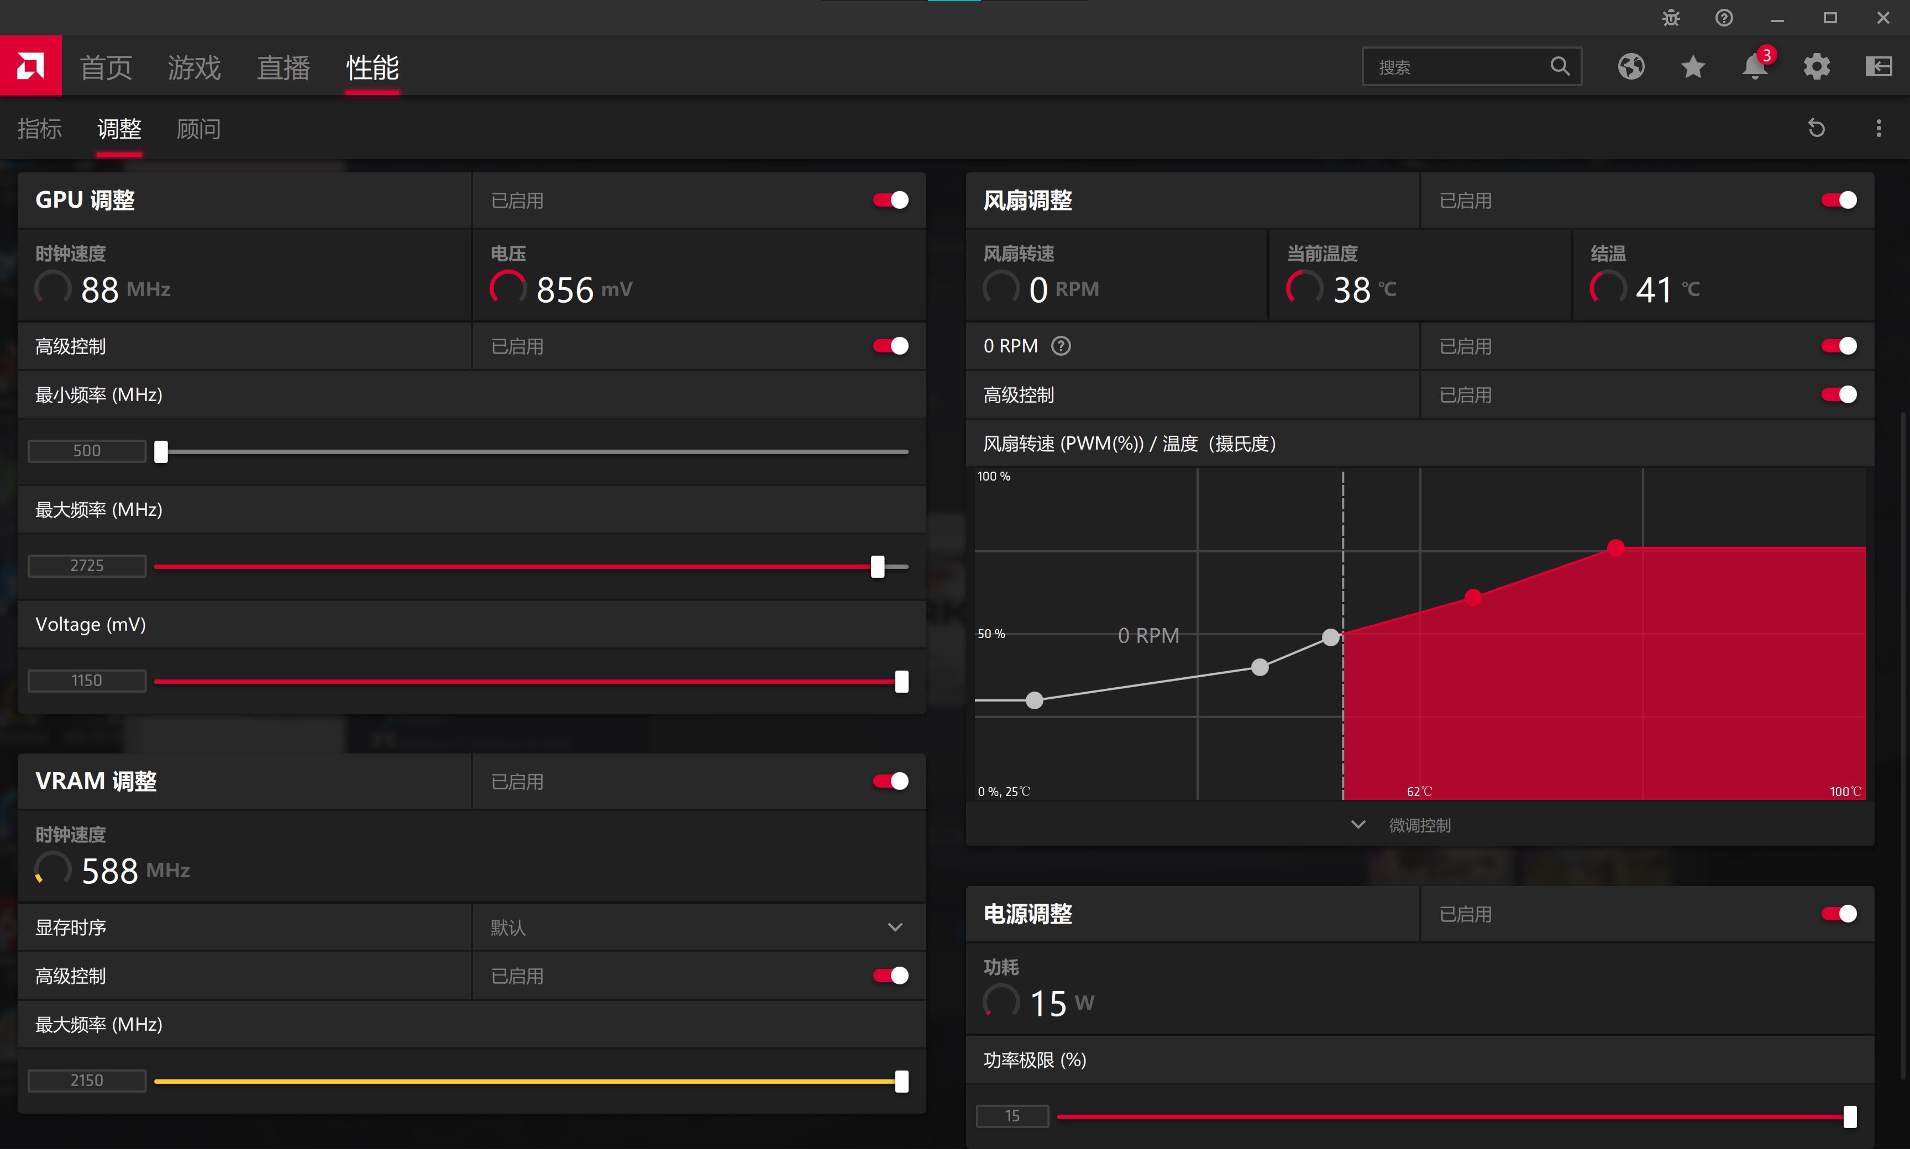Click the AMD logo icon
This screenshot has width=1910, height=1149.
coord(31,66)
